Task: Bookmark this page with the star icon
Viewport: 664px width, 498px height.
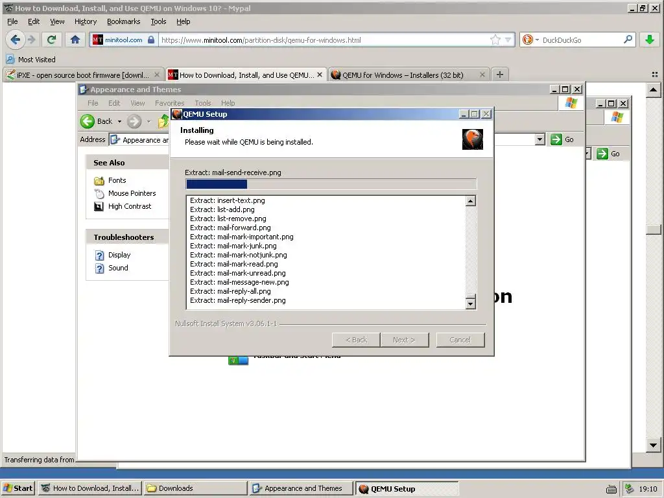Action: 495,40
